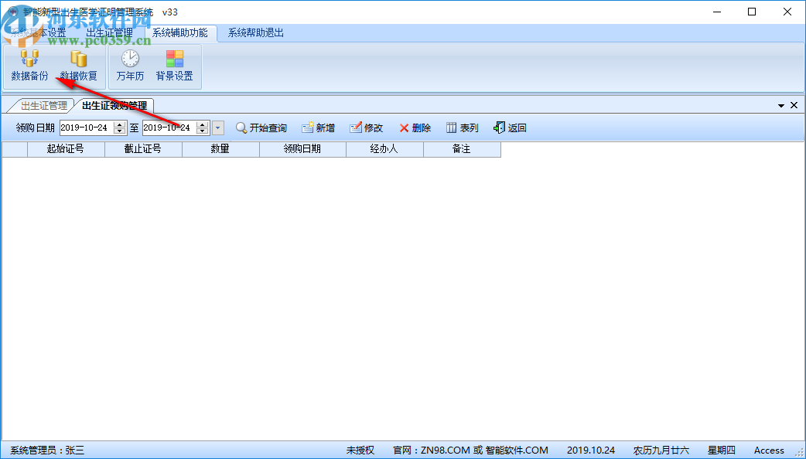The image size is (806, 459).
Task: Increment the start date with the up stepper
Action: [120, 123]
